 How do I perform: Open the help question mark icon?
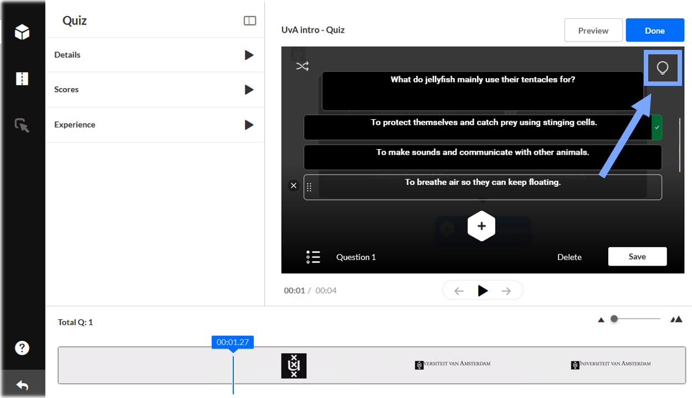coord(22,348)
